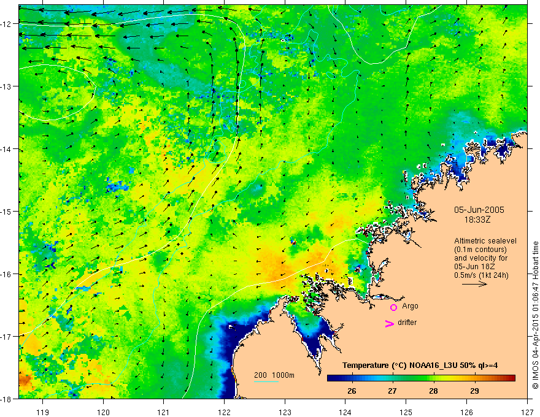Click the -17 latitude axis label

click(6, 336)
